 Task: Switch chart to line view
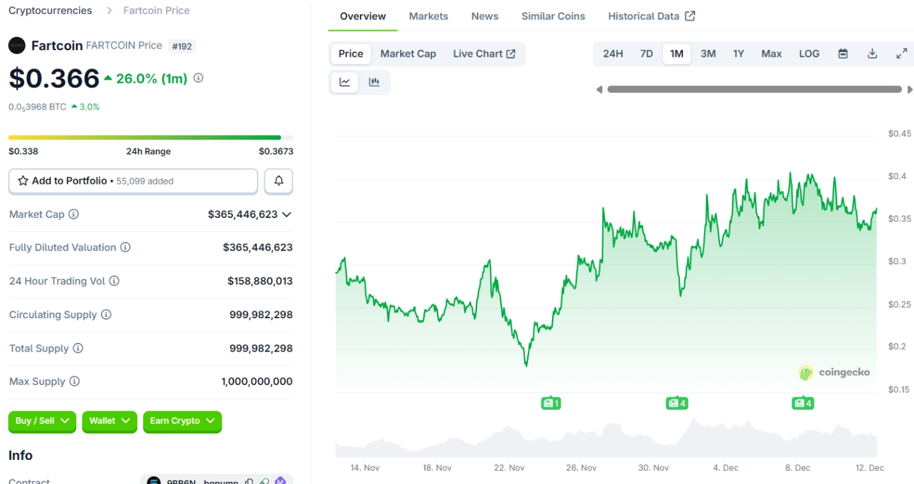click(344, 82)
